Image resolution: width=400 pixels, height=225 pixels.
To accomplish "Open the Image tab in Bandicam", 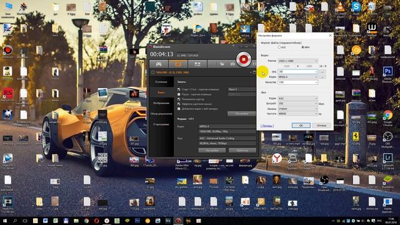I will 161,103.
